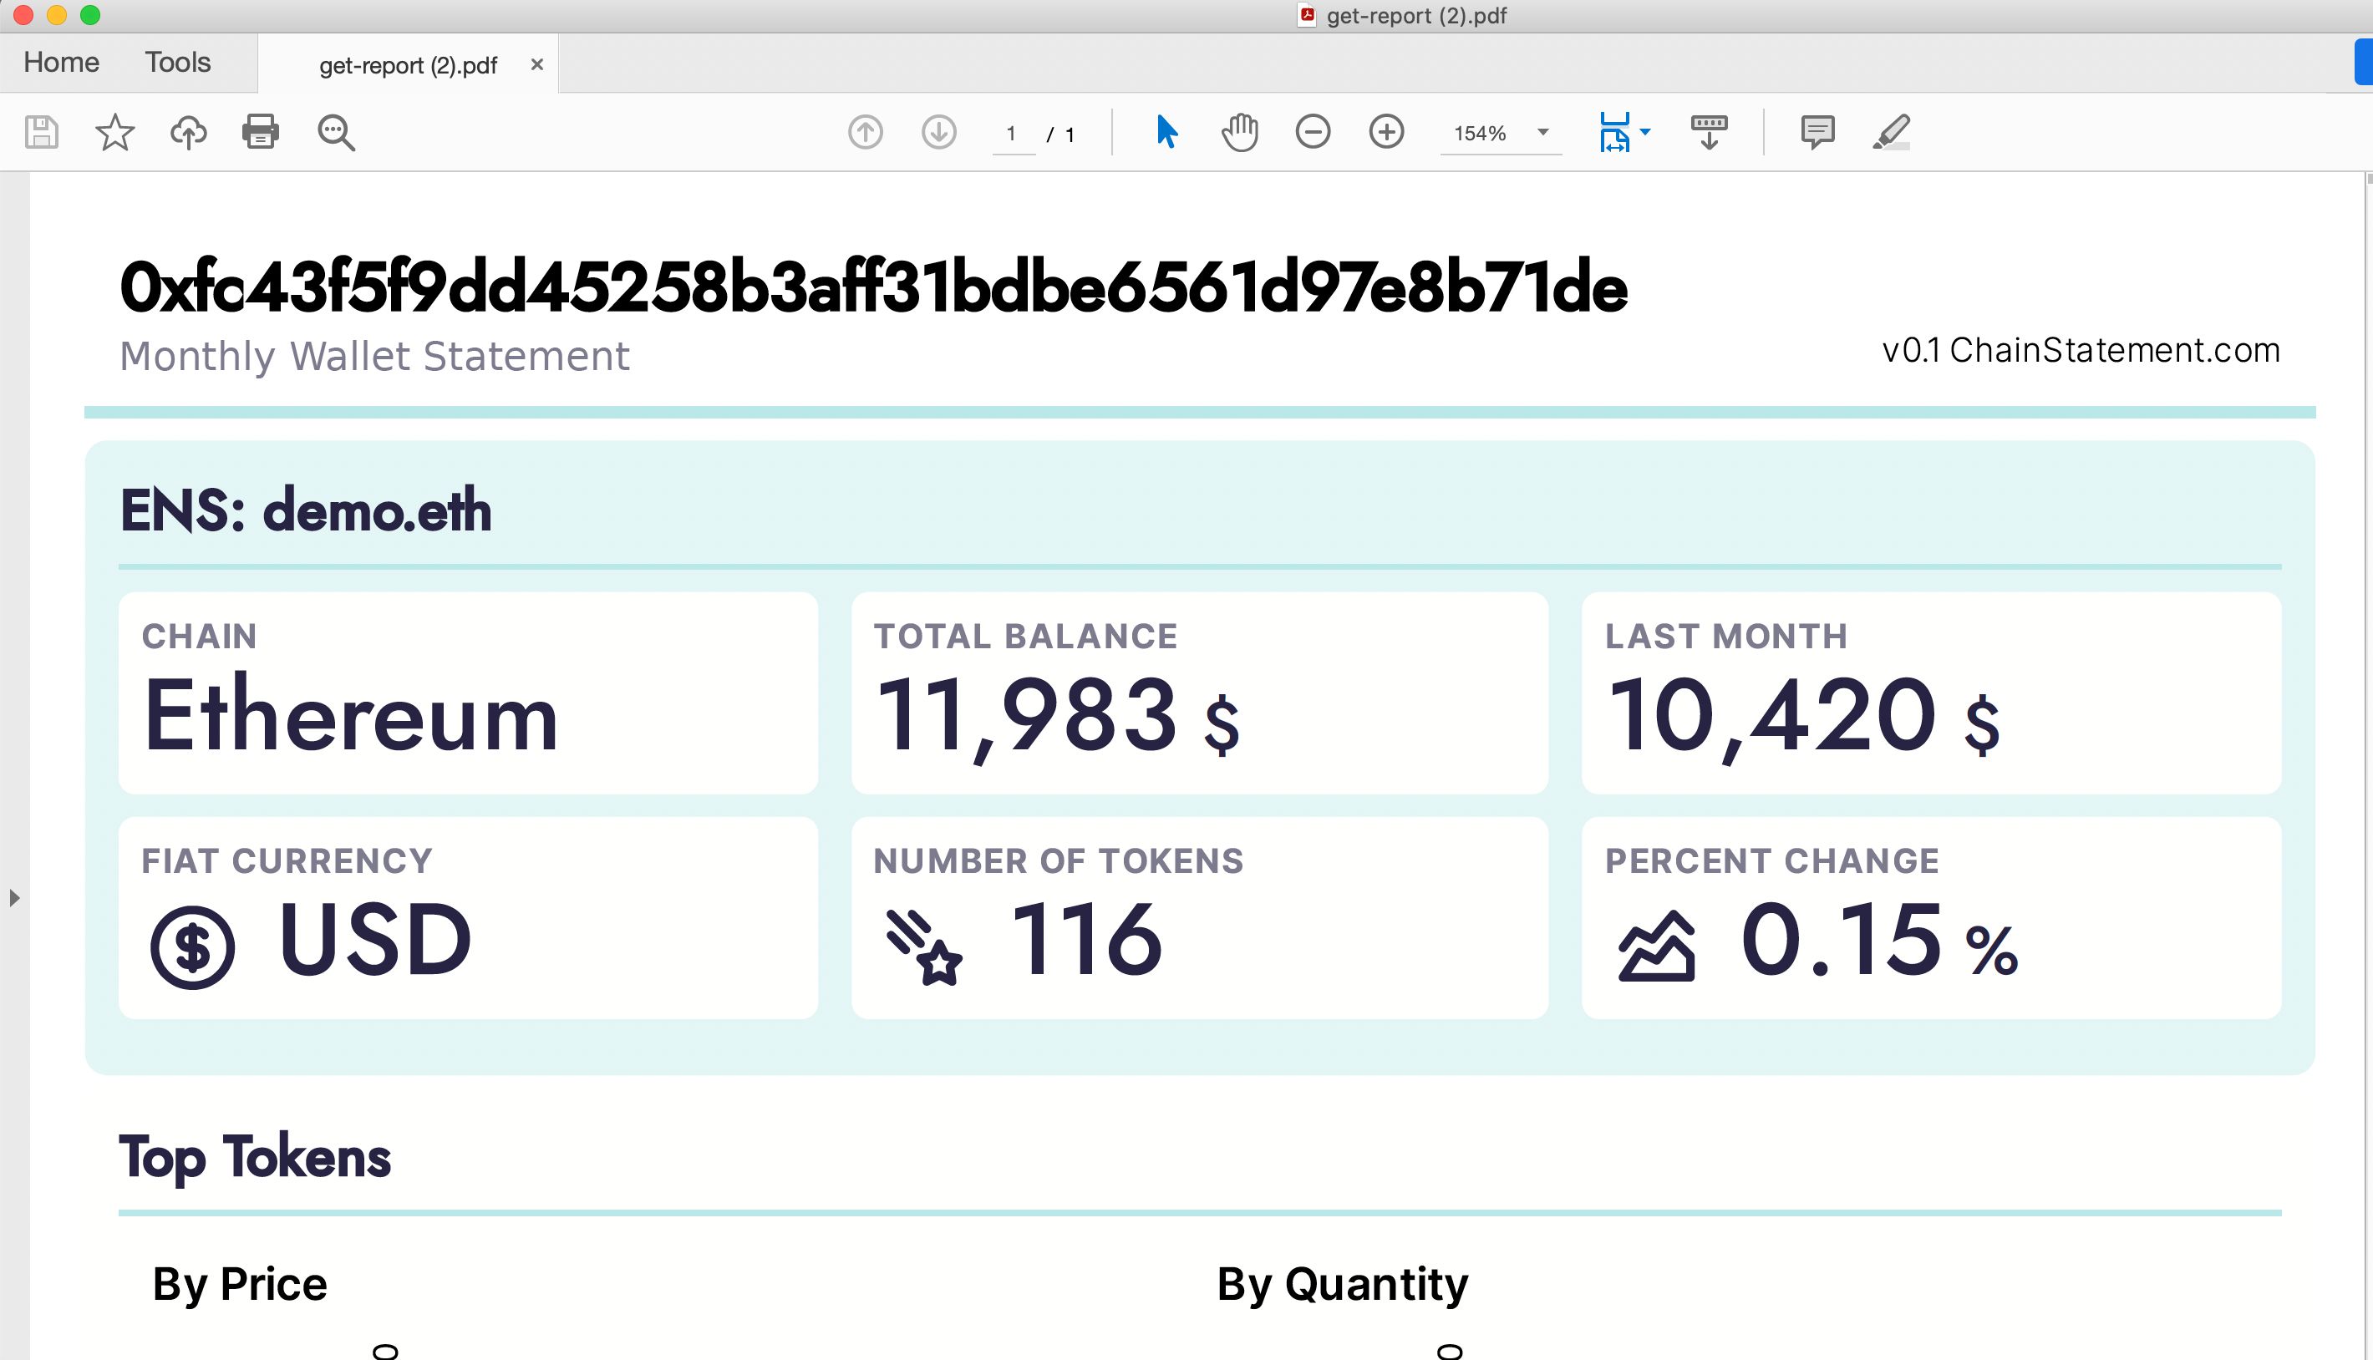Switch to the Home tab
Viewport: 2373px width, 1360px height.
[62, 63]
